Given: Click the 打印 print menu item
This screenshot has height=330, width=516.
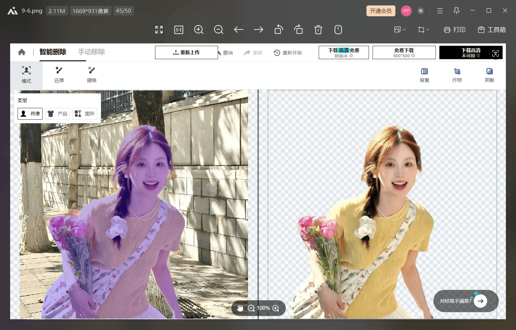Looking at the screenshot, I should (x=455, y=30).
